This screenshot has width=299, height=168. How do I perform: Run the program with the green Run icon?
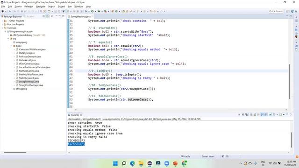93,11
